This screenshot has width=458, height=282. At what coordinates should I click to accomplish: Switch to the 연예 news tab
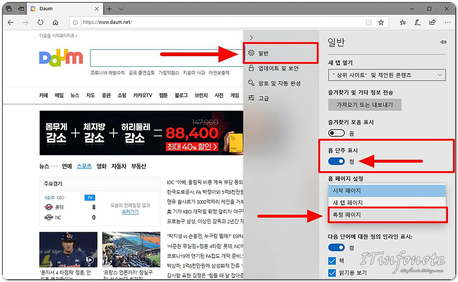pyautogui.click(x=67, y=166)
